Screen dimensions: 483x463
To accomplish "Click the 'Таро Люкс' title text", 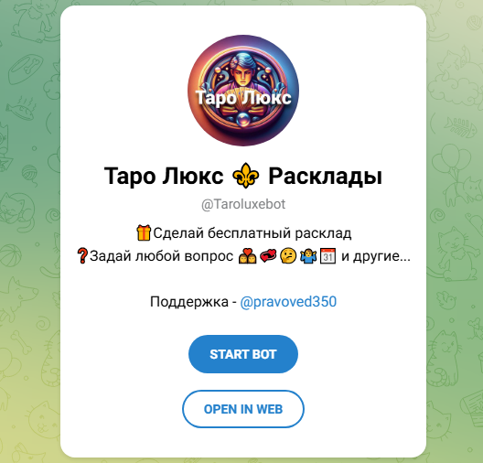I will click(164, 177).
